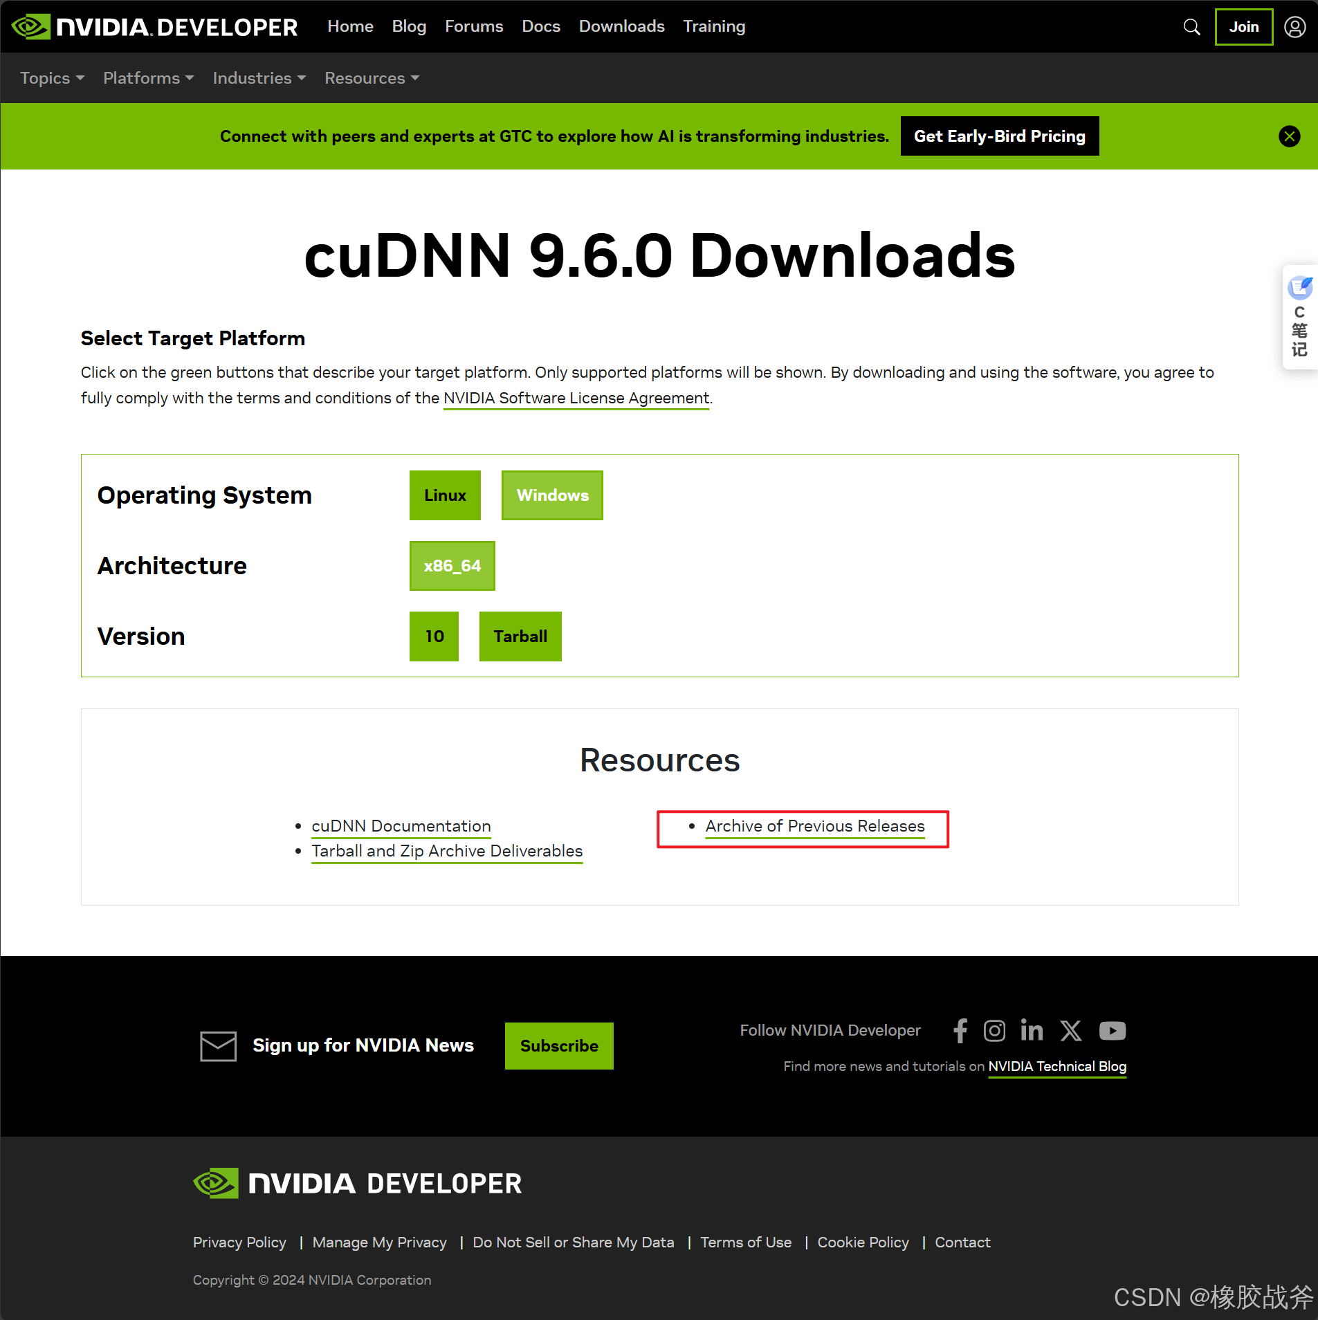Screen dimensions: 1318x1320
Task: Open the Downloads nav item
Action: pyautogui.click(x=621, y=26)
